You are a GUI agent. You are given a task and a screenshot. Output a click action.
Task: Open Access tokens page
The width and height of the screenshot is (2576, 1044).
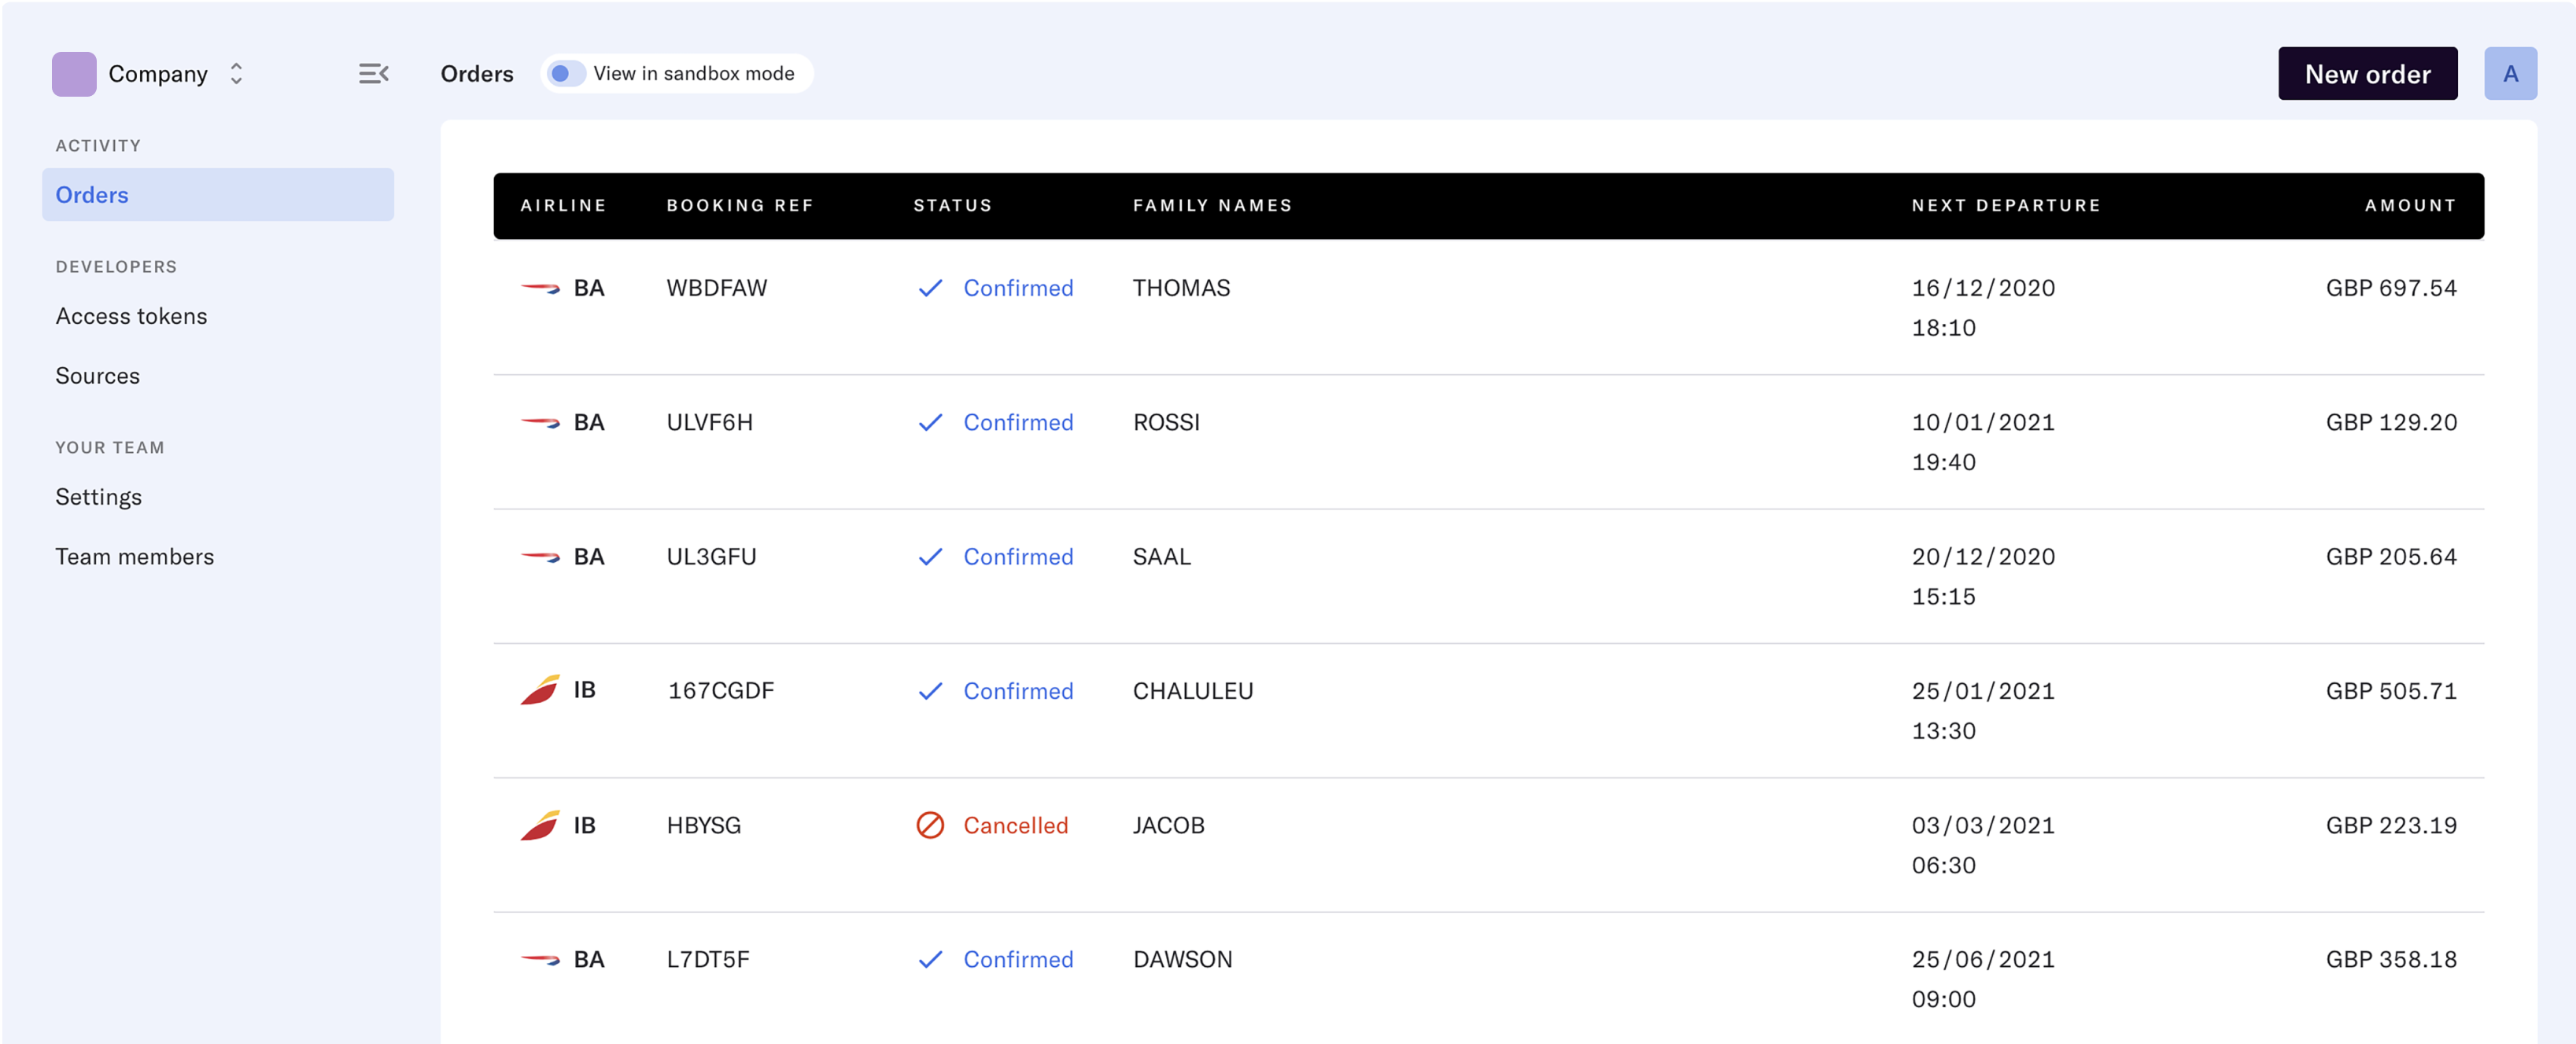131,316
